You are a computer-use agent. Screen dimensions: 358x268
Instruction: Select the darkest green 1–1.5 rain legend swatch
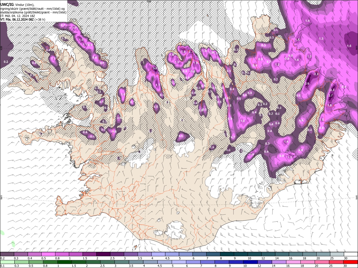point(64,262)
